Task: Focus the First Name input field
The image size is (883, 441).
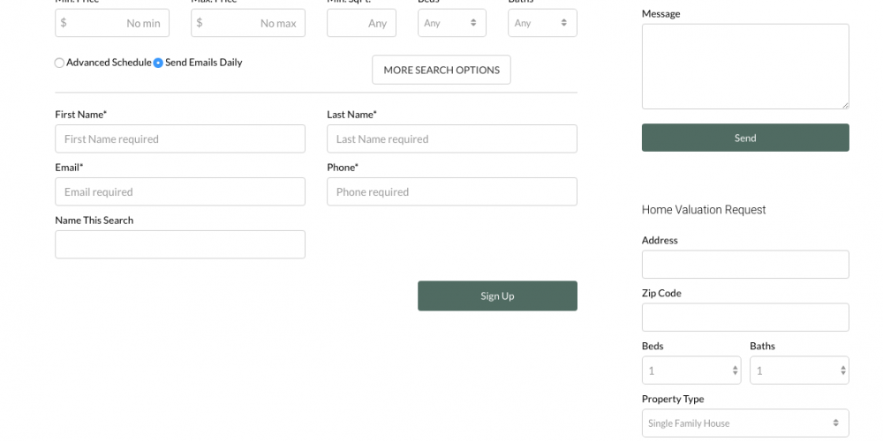Action: pos(180,139)
